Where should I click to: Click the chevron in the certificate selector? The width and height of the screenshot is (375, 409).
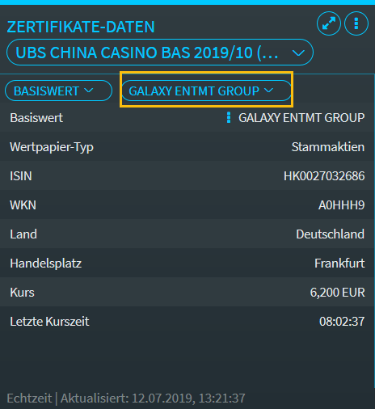(298, 53)
